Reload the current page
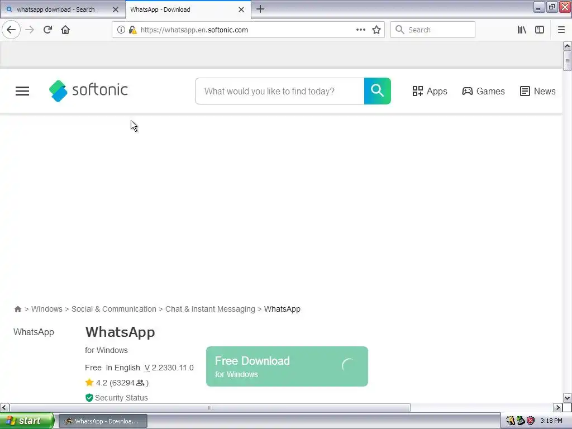The width and height of the screenshot is (572, 429). pyautogui.click(x=47, y=30)
